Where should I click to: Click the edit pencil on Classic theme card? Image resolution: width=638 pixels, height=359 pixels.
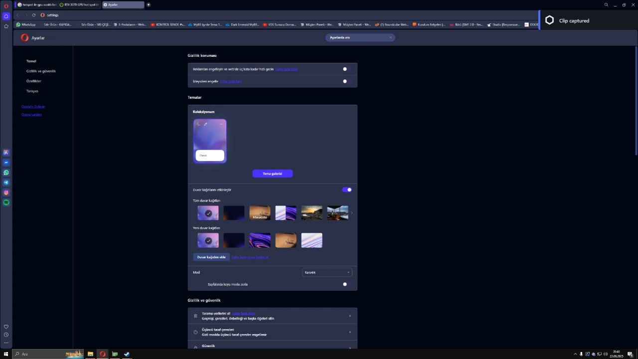(205, 124)
